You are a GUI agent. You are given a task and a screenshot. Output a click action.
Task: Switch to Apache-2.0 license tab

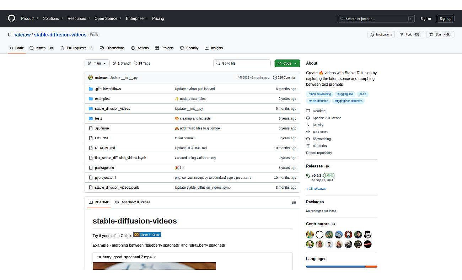[x=133, y=202]
